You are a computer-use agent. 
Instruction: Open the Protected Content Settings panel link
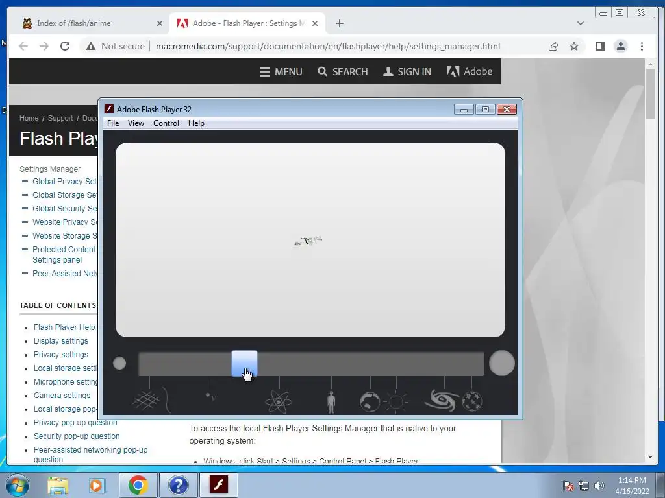coord(64,254)
